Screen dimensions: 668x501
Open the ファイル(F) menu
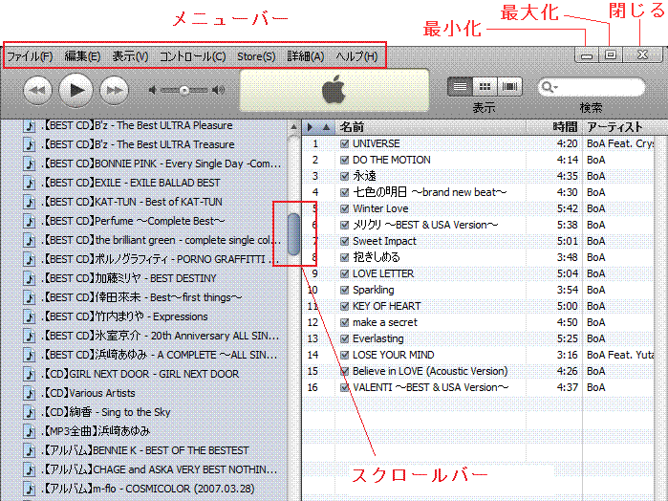click(30, 56)
